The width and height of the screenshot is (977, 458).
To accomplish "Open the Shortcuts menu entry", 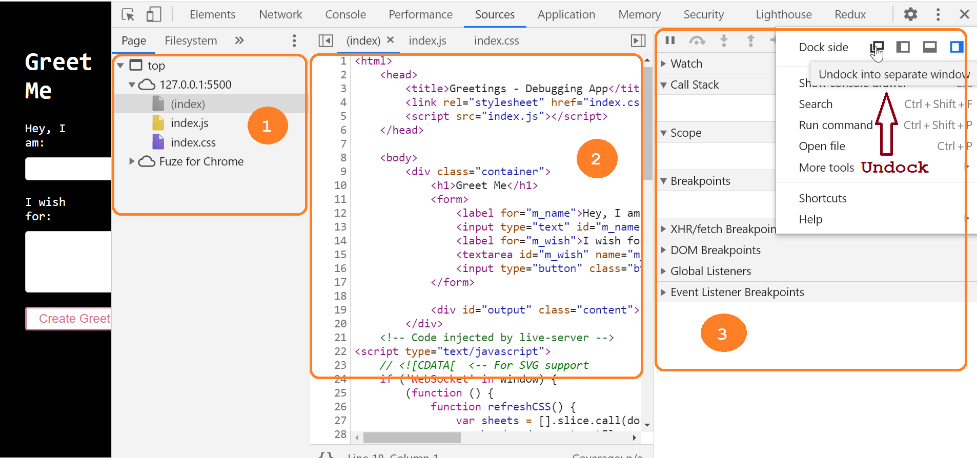I will point(823,198).
